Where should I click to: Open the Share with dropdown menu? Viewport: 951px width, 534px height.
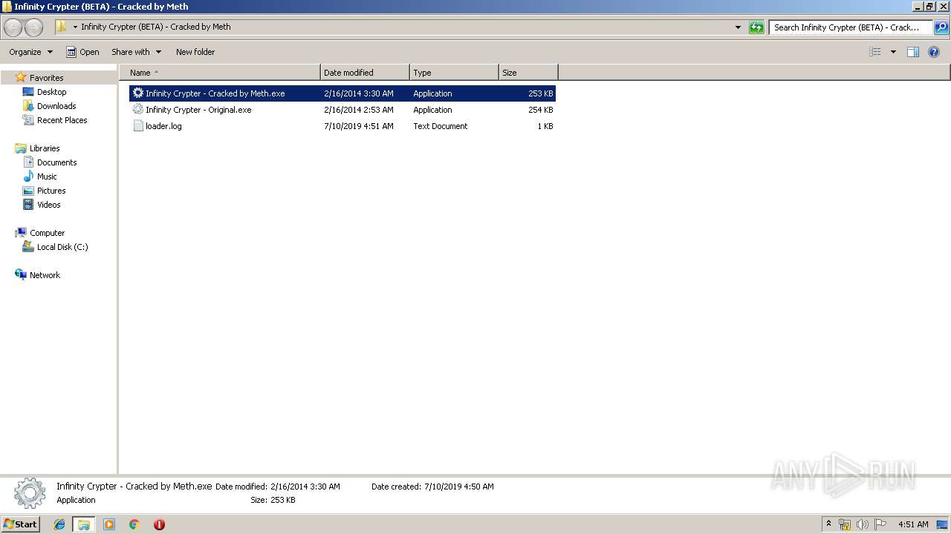(x=137, y=52)
